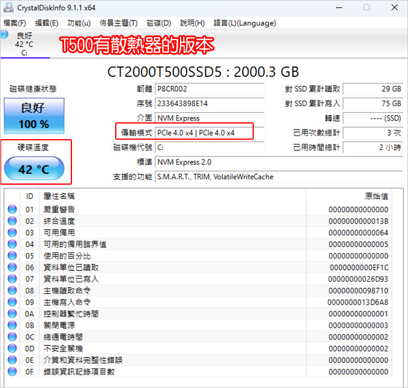Click the status orb for attribute 07 資料單位已寫入
This screenshot has height=388, width=408.
pyautogui.click(x=12, y=279)
